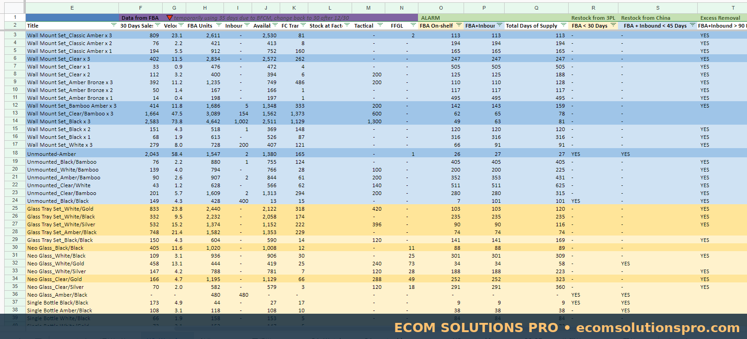Expand Total Days of Supply filter dropdown
Screen dimensions: 747x339
click(x=564, y=25)
